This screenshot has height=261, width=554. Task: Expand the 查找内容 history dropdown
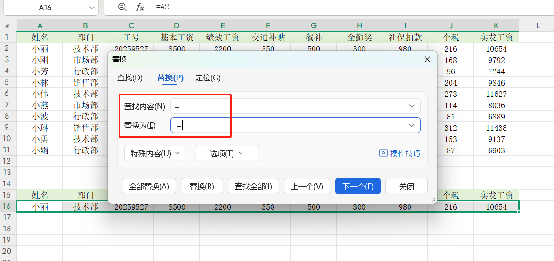412,106
